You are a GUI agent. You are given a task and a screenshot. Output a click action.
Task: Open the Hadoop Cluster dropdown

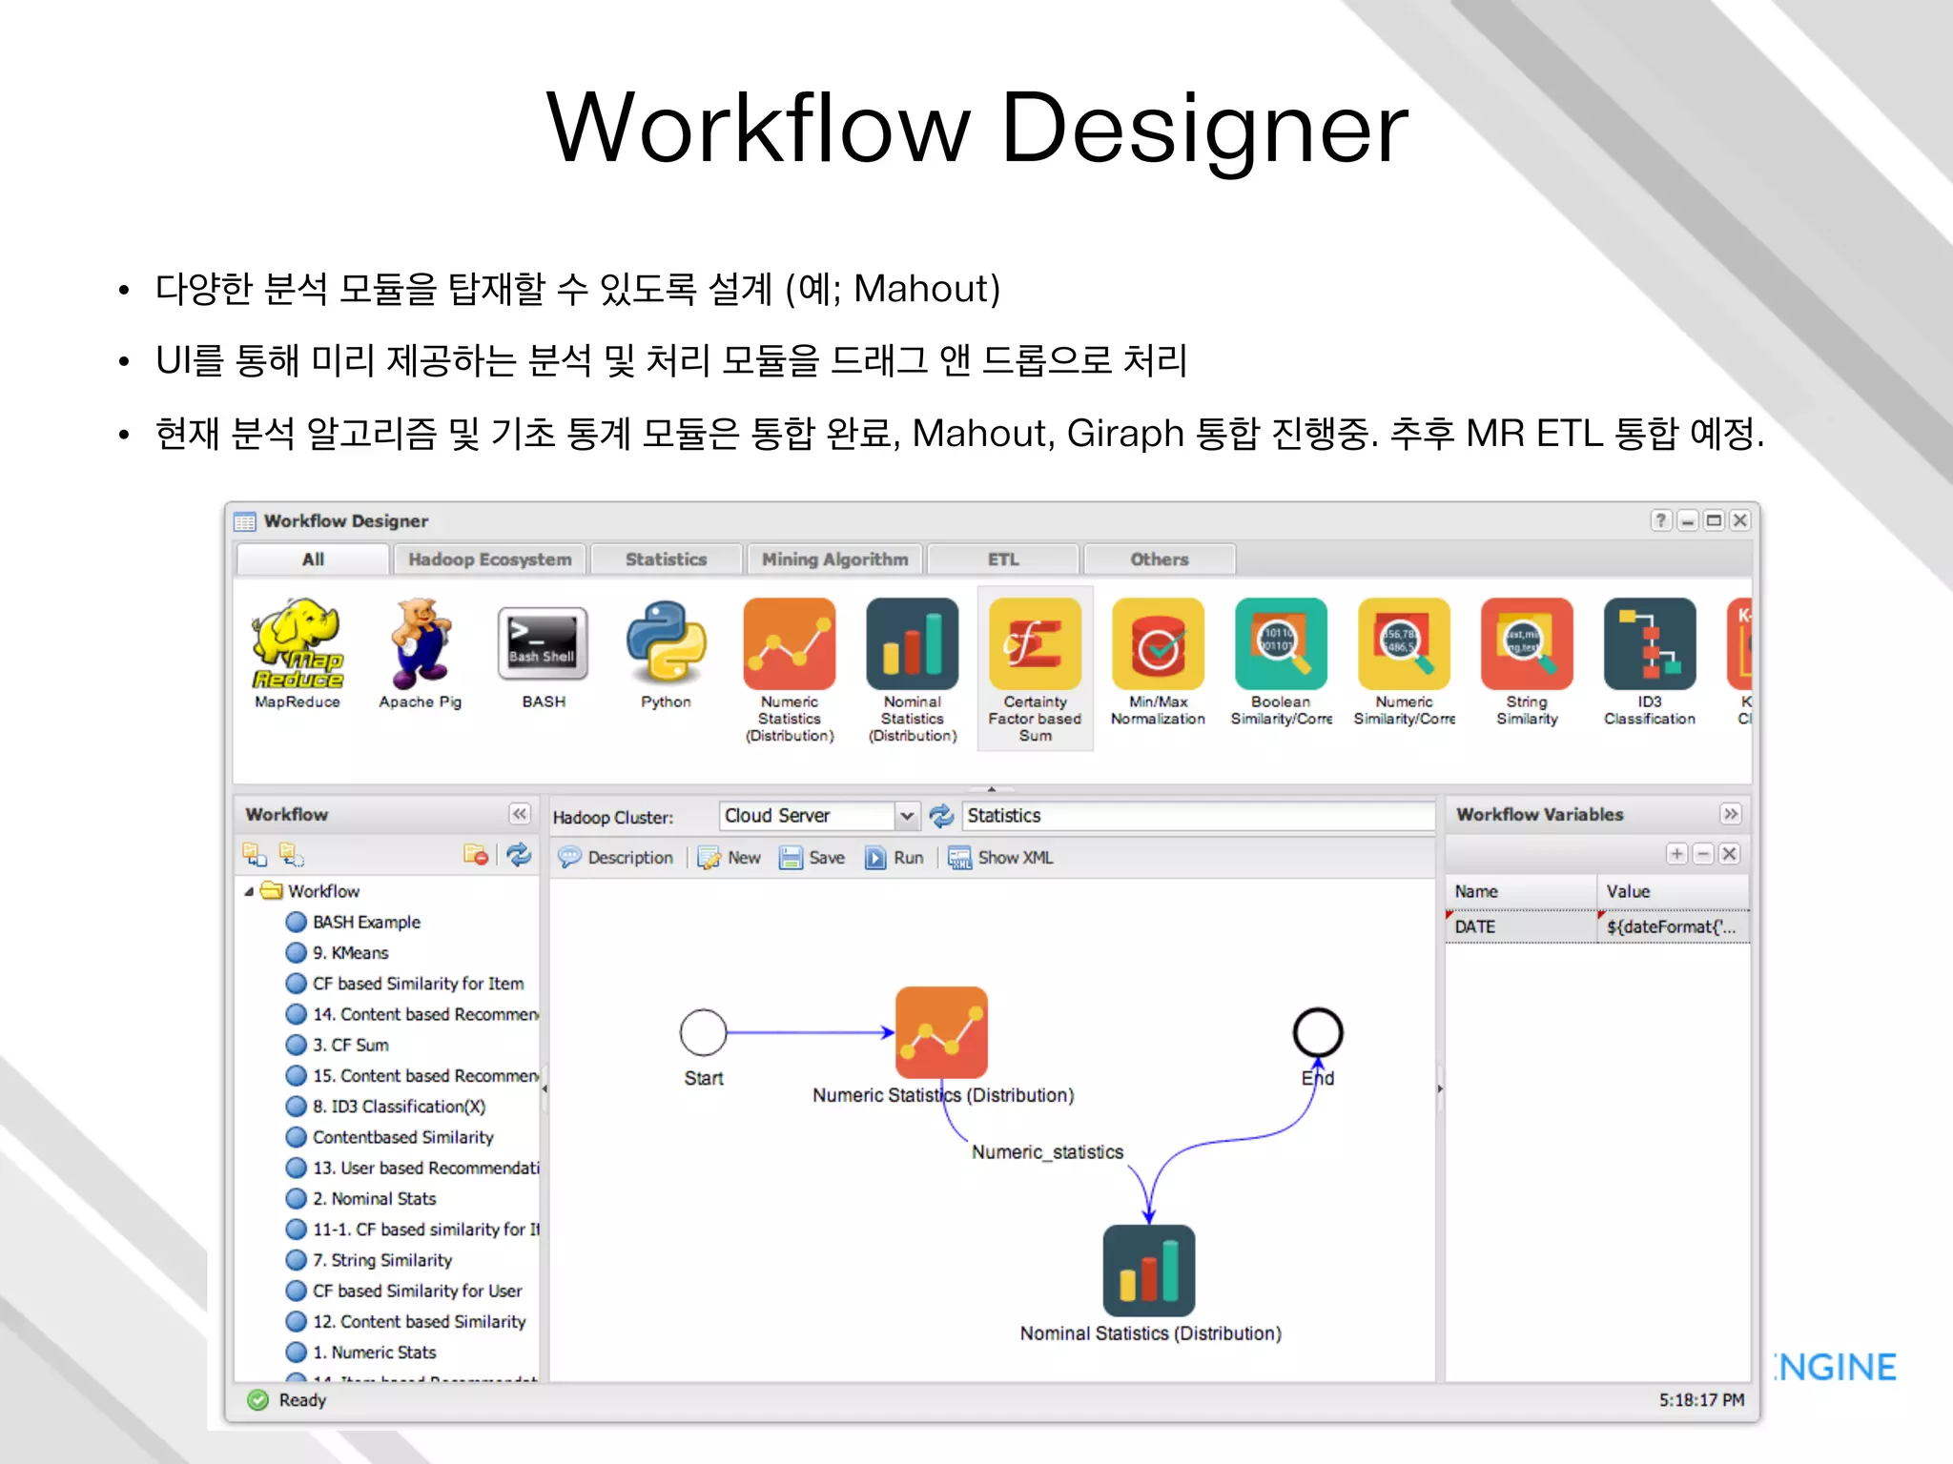click(907, 816)
